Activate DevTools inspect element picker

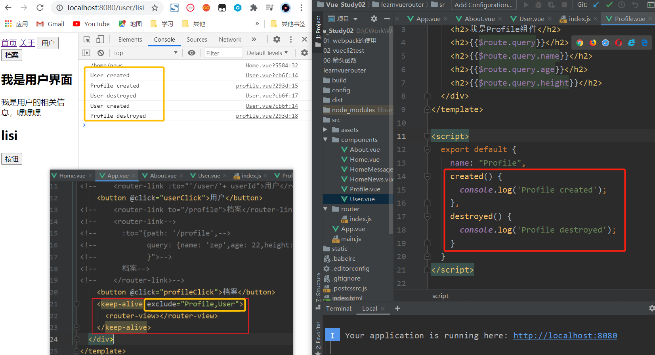point(87,39)
